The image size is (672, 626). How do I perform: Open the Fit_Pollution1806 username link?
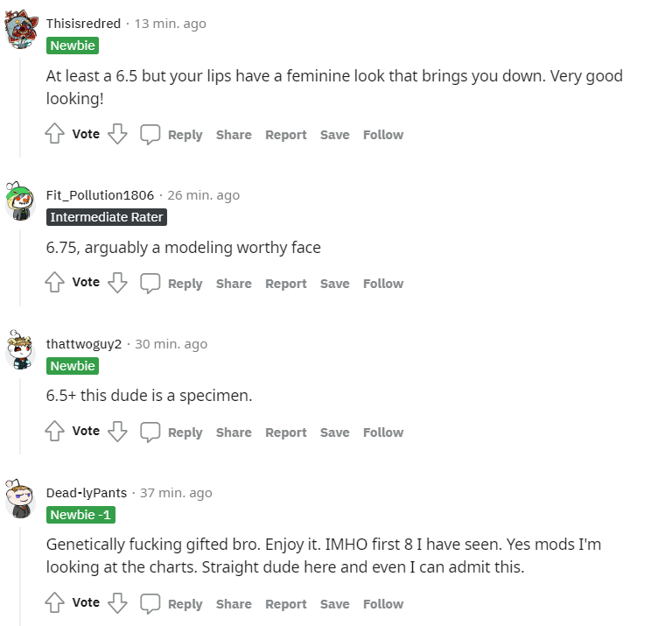click(x=100, y=195)
